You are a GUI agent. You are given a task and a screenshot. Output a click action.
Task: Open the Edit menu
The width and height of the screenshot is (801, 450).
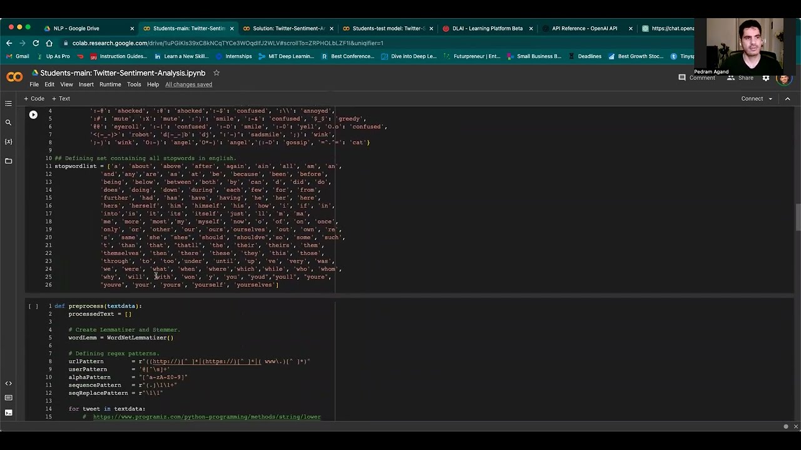pos(49,84)
